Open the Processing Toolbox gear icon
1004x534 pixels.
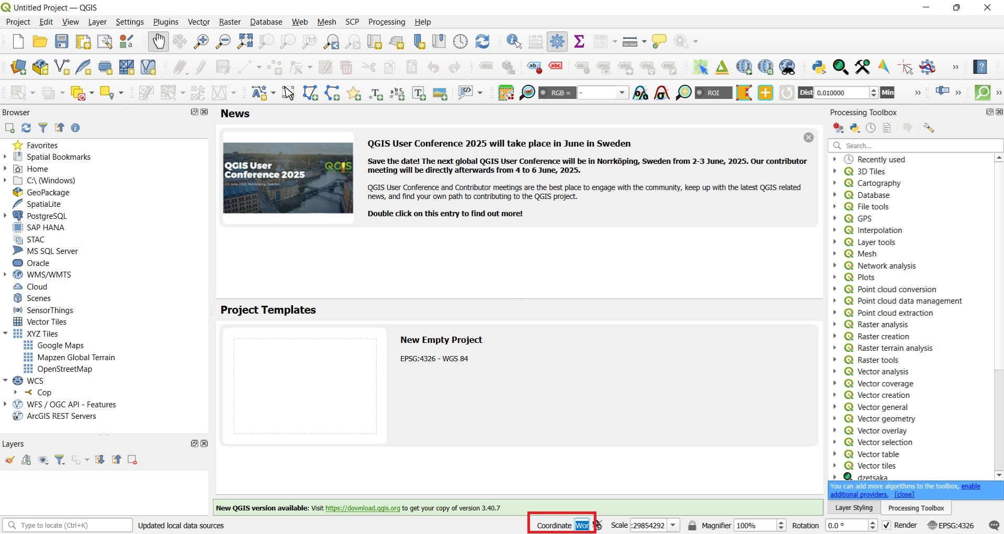pyautogui.click(x=557, y=41)
